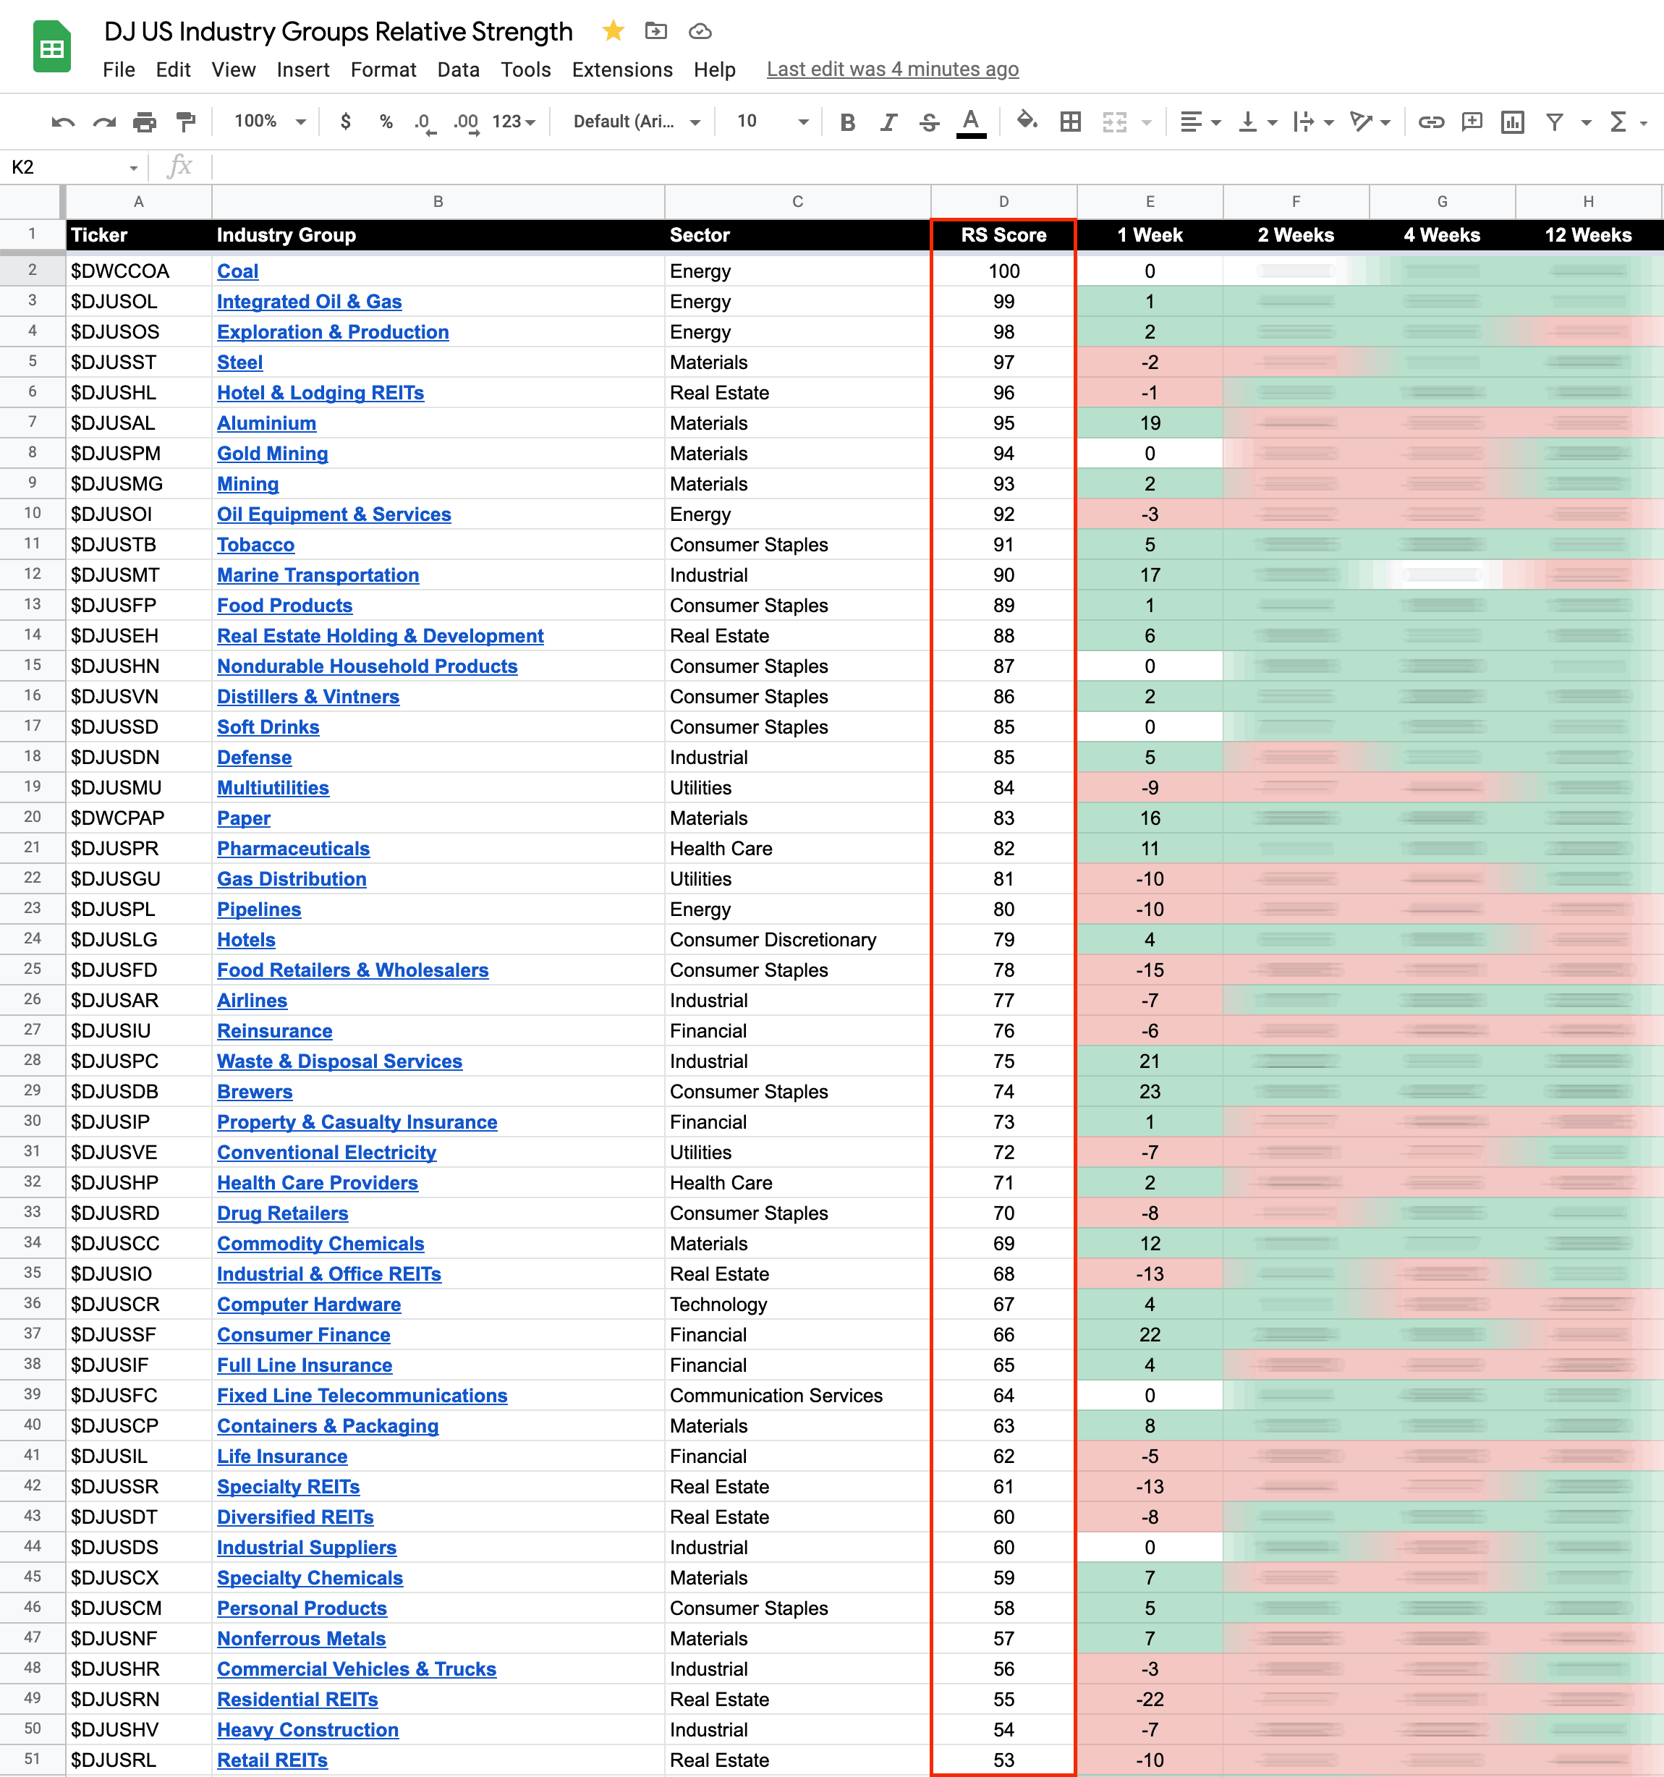The image size is (1664, 1777).
Task: Click the Name box showing K2
Action: click(x=75, y=167)
